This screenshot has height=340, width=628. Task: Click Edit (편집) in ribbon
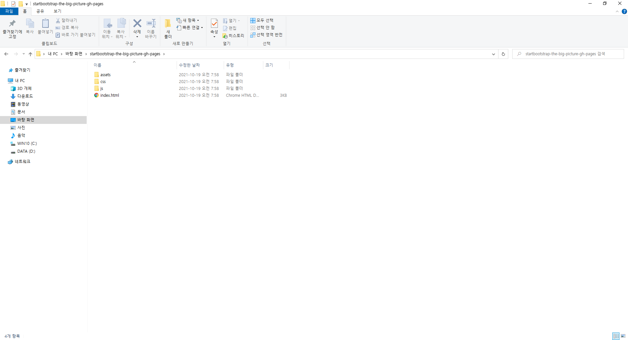point(230,28)
